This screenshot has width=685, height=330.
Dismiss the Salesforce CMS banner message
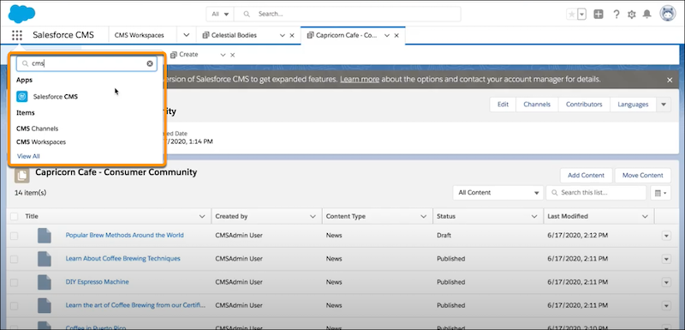point(670,80)
